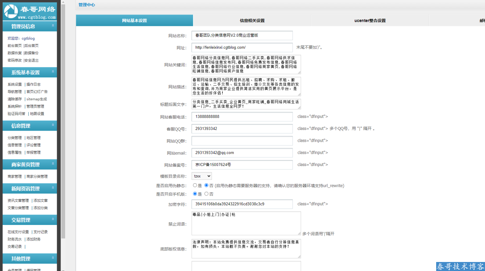Image resolution: width=485 pixels, height=271 pixels.
Task: Click the 管理中心 breadcrumb
Action: 87,4
